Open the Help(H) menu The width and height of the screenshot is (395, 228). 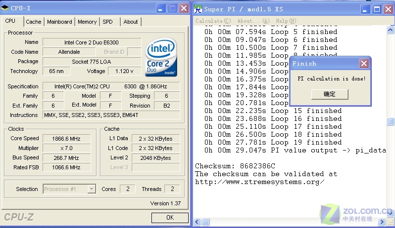click(x=286, y=21)
